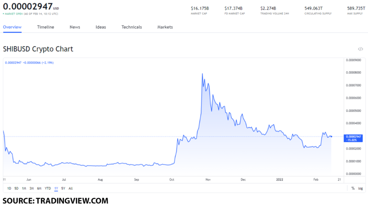This screenshot has height=206, width=368.
Task: Click the 2022 label on time axis
Action: click(280, 180)
